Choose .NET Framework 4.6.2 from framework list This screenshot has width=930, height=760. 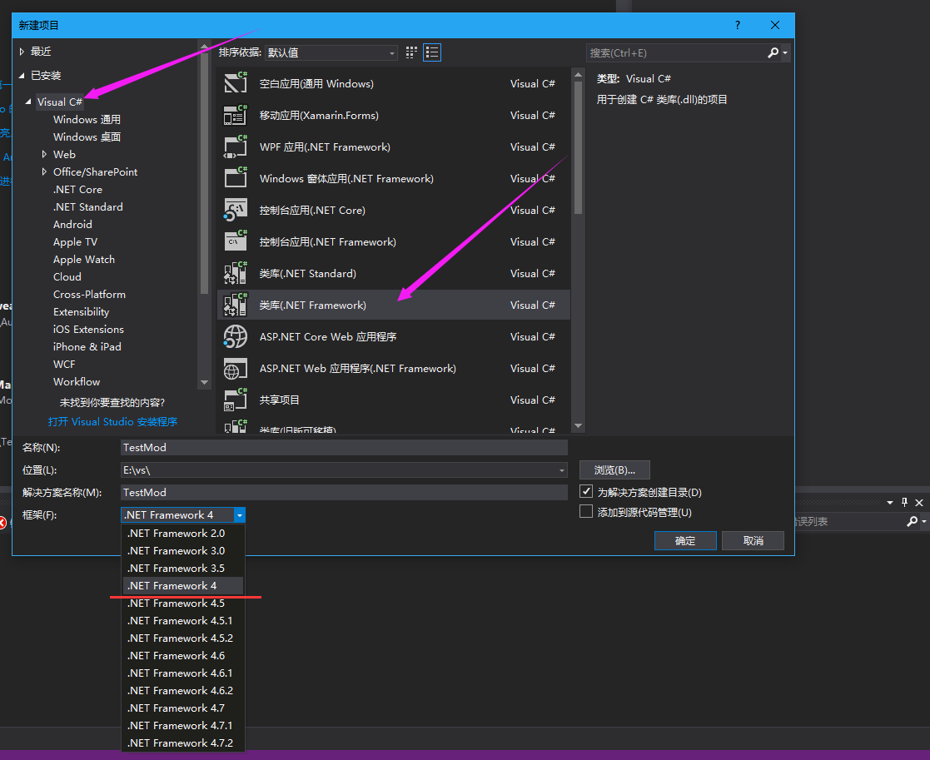178,690
